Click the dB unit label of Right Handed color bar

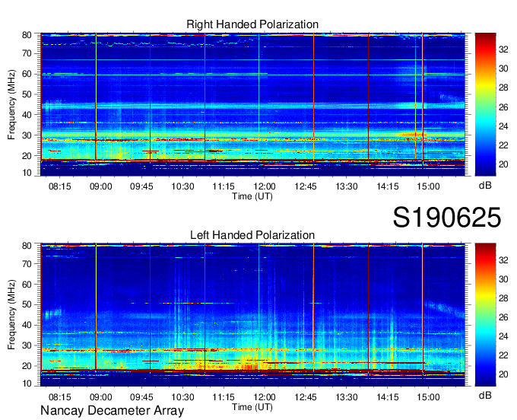tap(485, 186)
